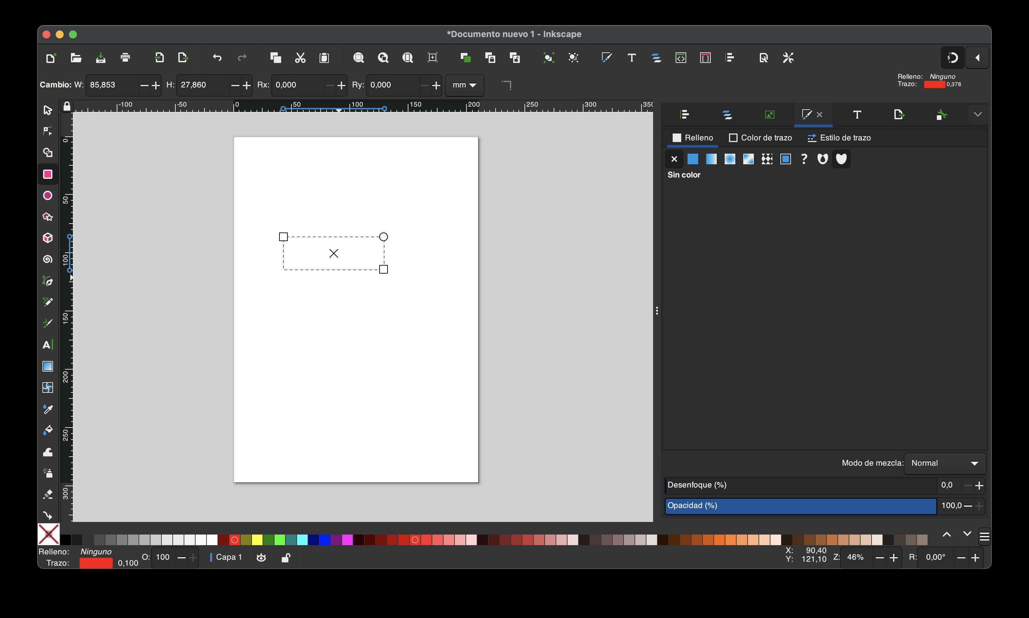Select the Mesh gradient tool
The height and width of the screenshot is (618, 1029).
pyautogui.click(x=47, y=387)
